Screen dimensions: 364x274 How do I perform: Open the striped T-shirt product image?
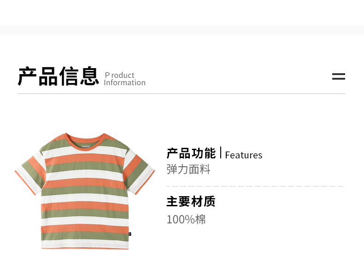[84, 191]
